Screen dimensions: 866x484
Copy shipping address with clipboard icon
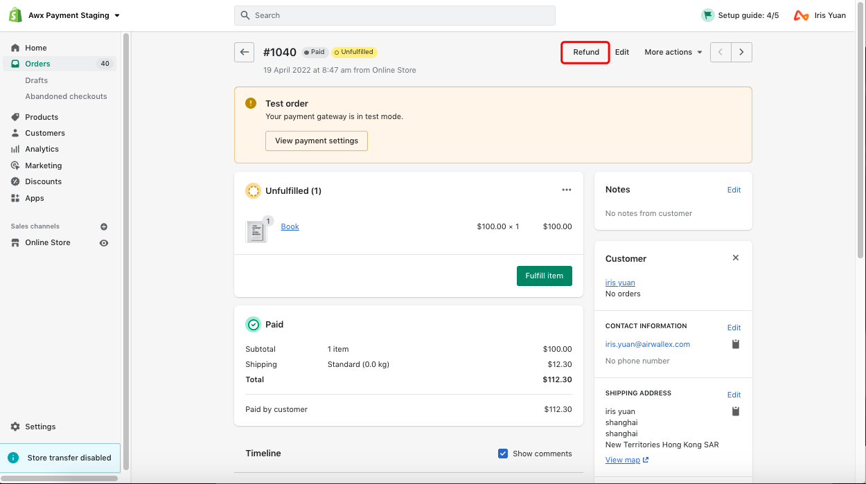click(x=736, y=411)
